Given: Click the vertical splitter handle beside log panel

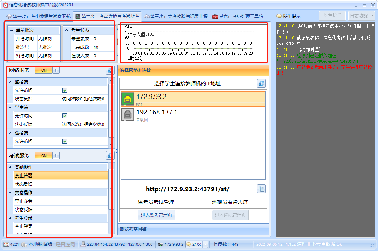Looking at the screenshot, I should click(274, 124).
